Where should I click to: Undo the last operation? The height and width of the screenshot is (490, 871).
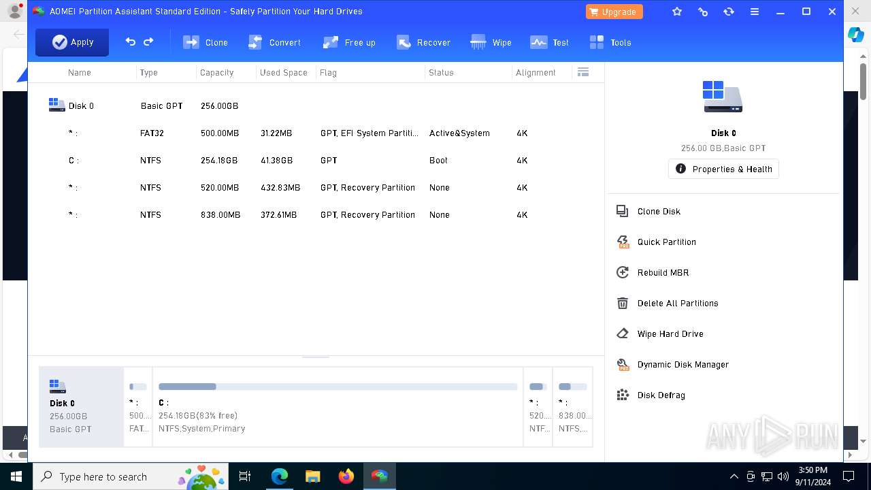131,42
